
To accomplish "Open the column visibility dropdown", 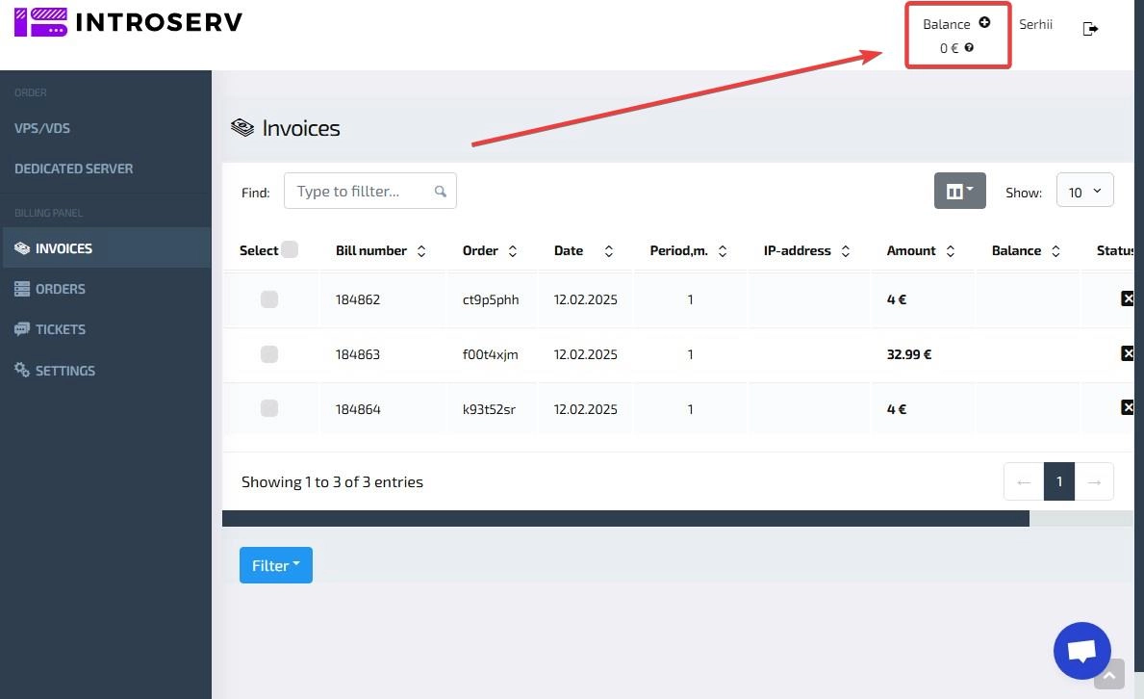I will pyautogui.click(x=959, y=192).
